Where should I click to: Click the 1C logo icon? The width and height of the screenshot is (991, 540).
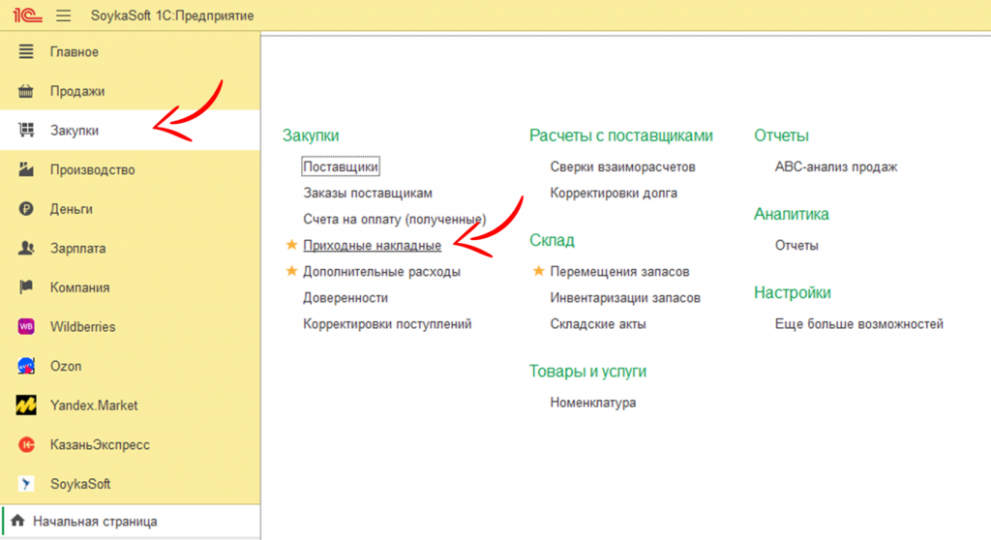click(x=28, y=15)
